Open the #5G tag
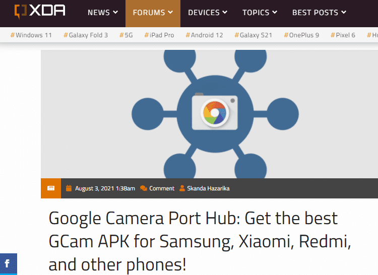This screenshot has height=275, width=378. 126,35
